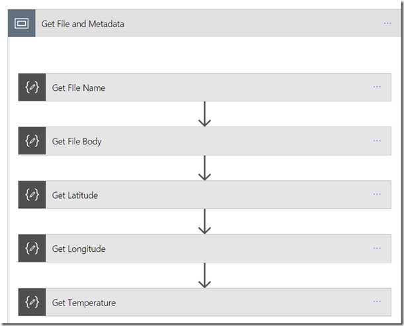Click the arrow between Get FIle Name and Get File Body
Viewport: 404px width, 326px height.
click(x=204, y=114)
